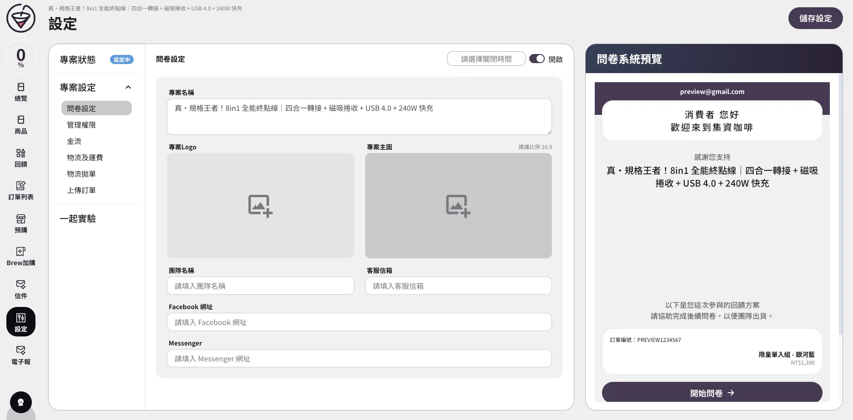Open 訂單列表 order list icon

pyautogui.click(x=21, y=191)
